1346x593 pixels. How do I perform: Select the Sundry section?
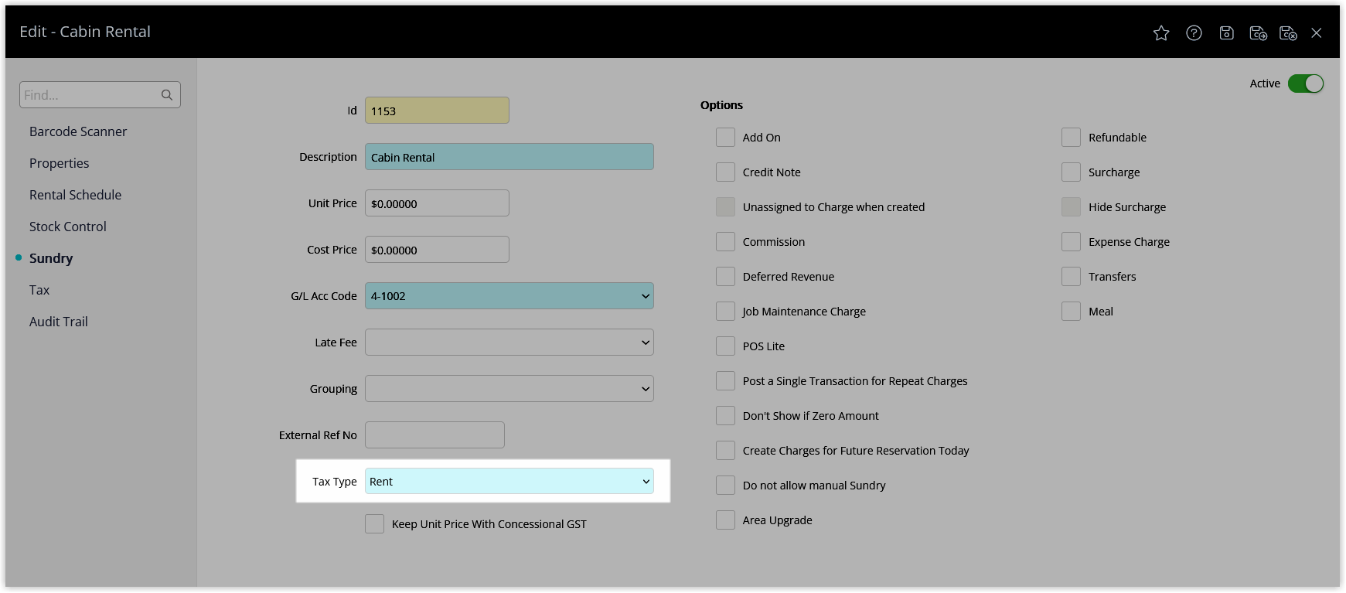point(51,258)
